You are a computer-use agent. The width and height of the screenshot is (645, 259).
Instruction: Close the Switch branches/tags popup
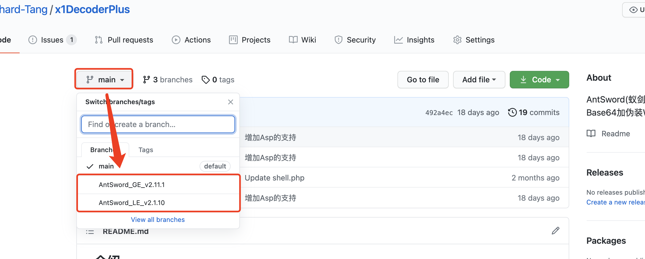point(231,102)
